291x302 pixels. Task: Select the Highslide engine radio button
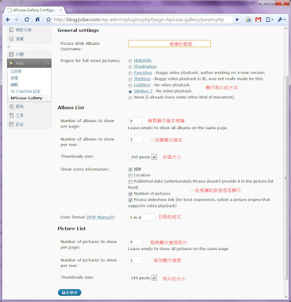[x=130, y=61]
